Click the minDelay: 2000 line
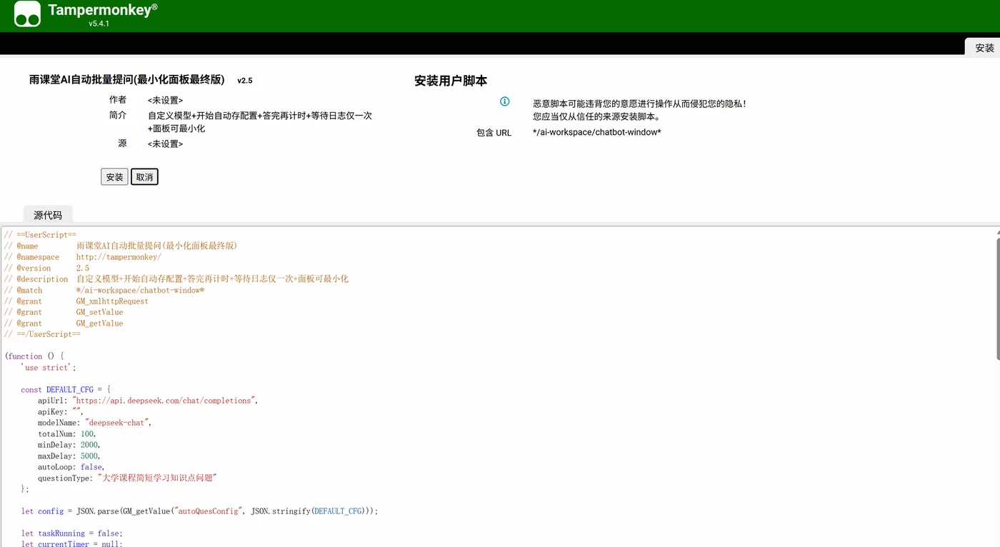Image resolution: width=1000 pixels, height=547 pixels. coord(69,445)
